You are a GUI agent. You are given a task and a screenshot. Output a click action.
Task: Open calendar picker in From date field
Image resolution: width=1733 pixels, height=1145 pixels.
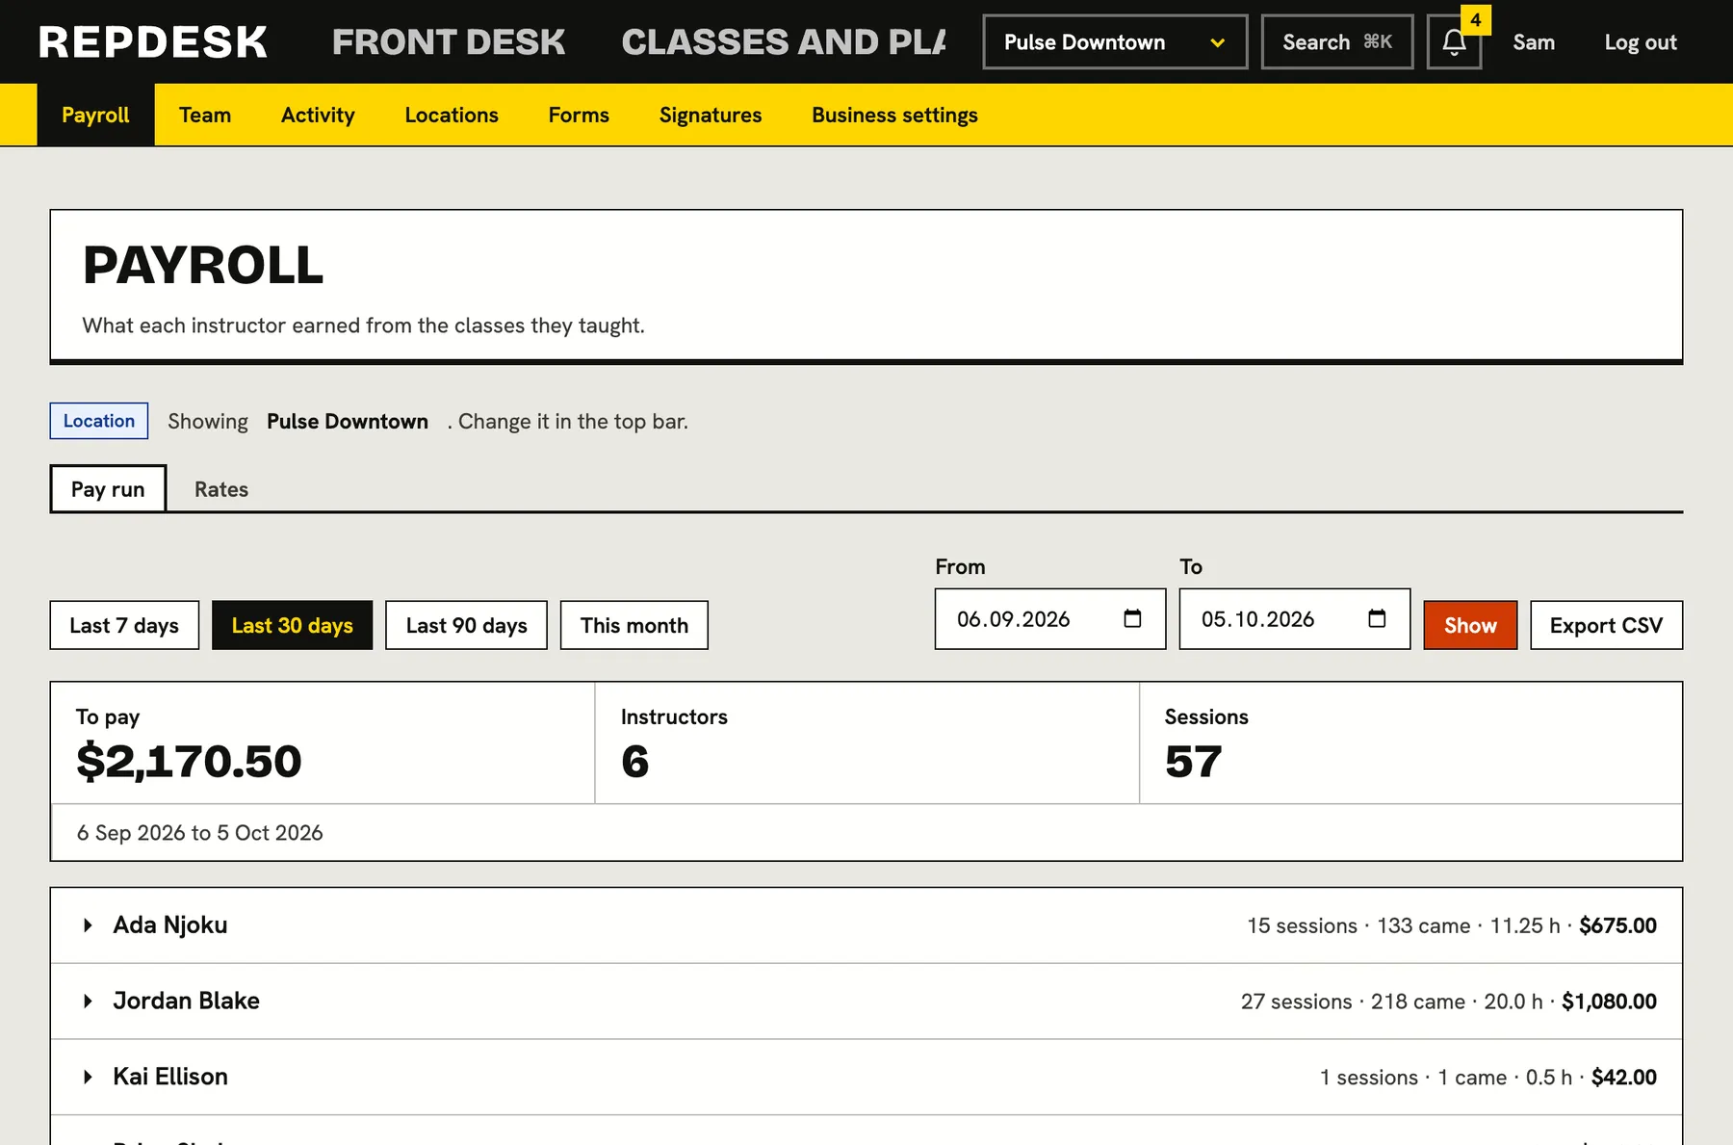(1132, 619)
